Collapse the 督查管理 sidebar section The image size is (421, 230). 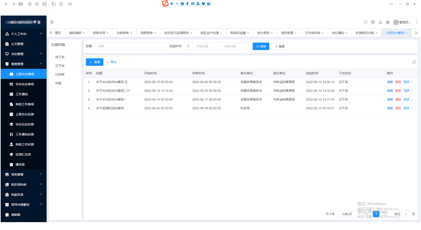[x=23, y=64]
